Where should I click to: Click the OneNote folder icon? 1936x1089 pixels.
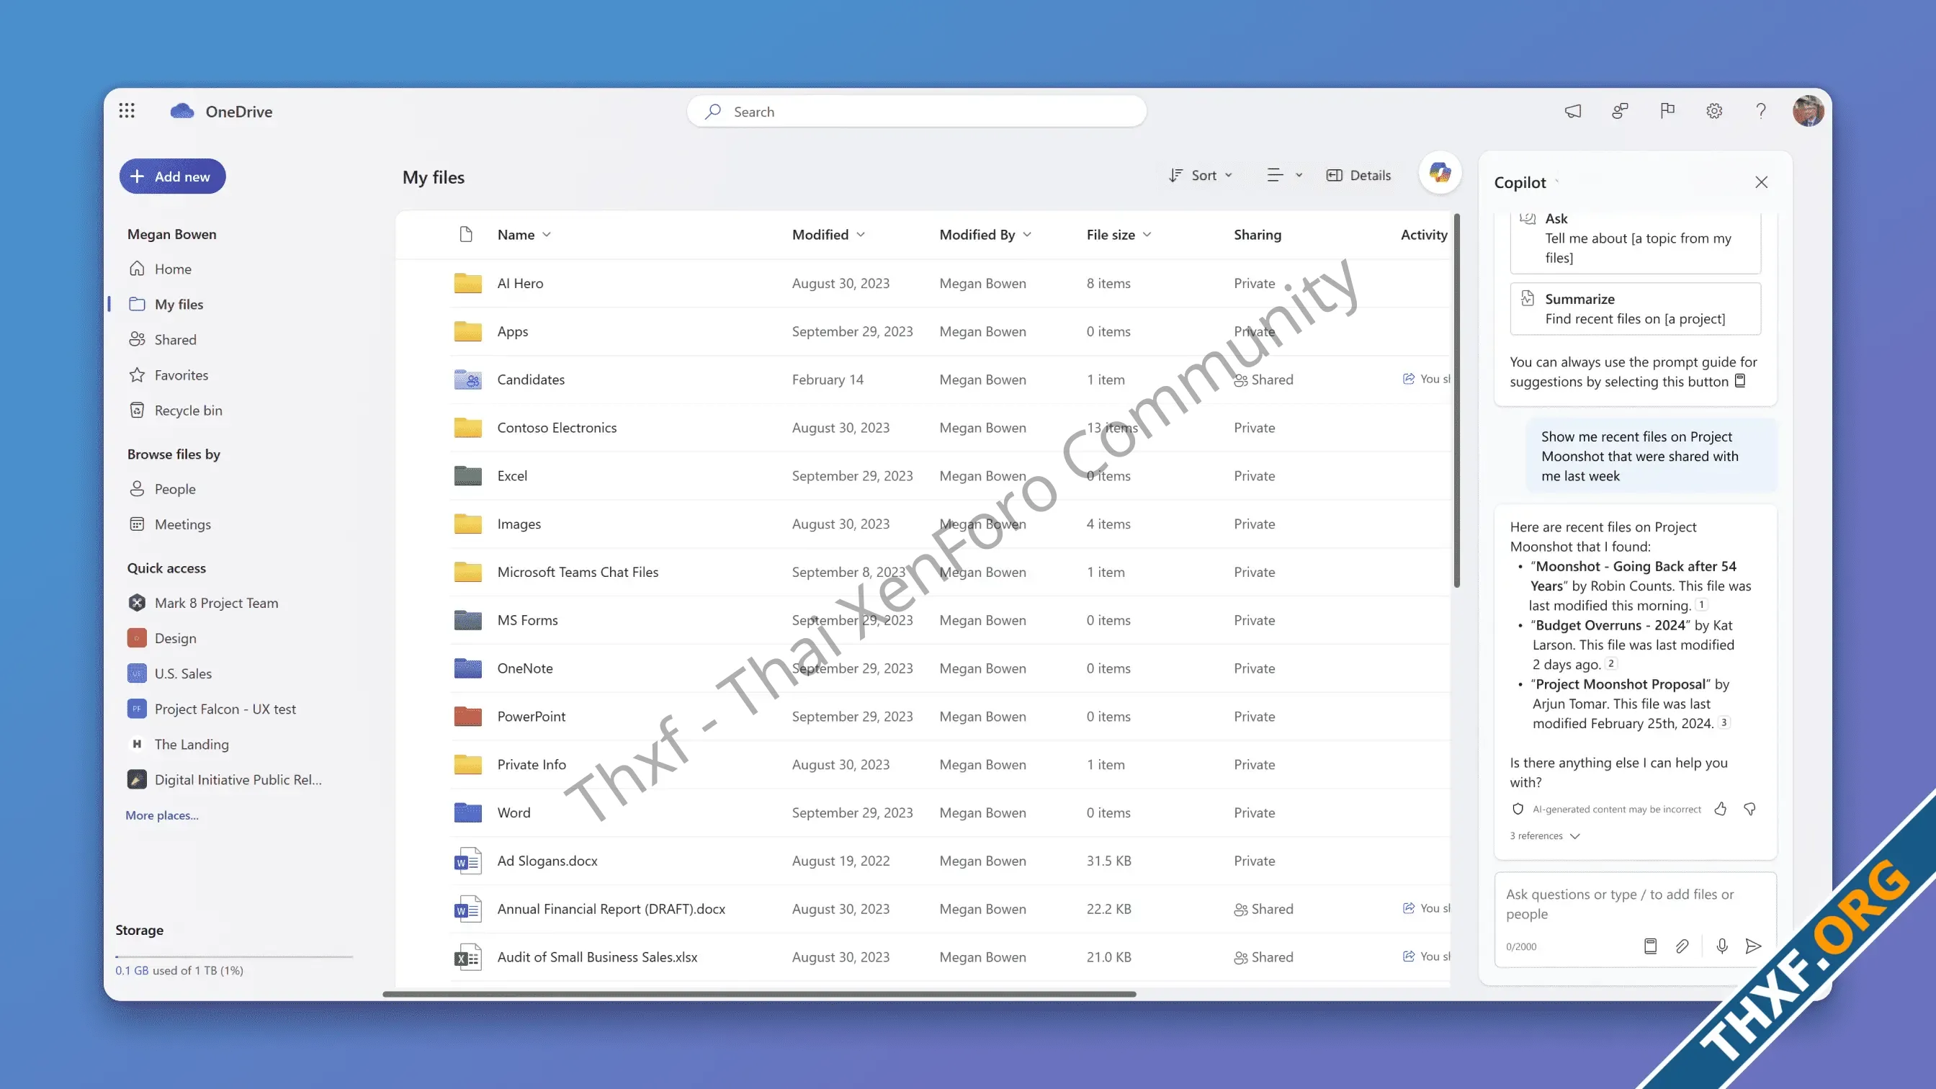pos(467,668)
